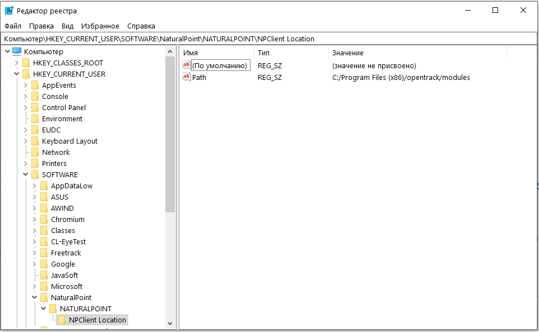539x332 pixels.
Task: Click the Environment folder icon
Action: tap(35, 118)
